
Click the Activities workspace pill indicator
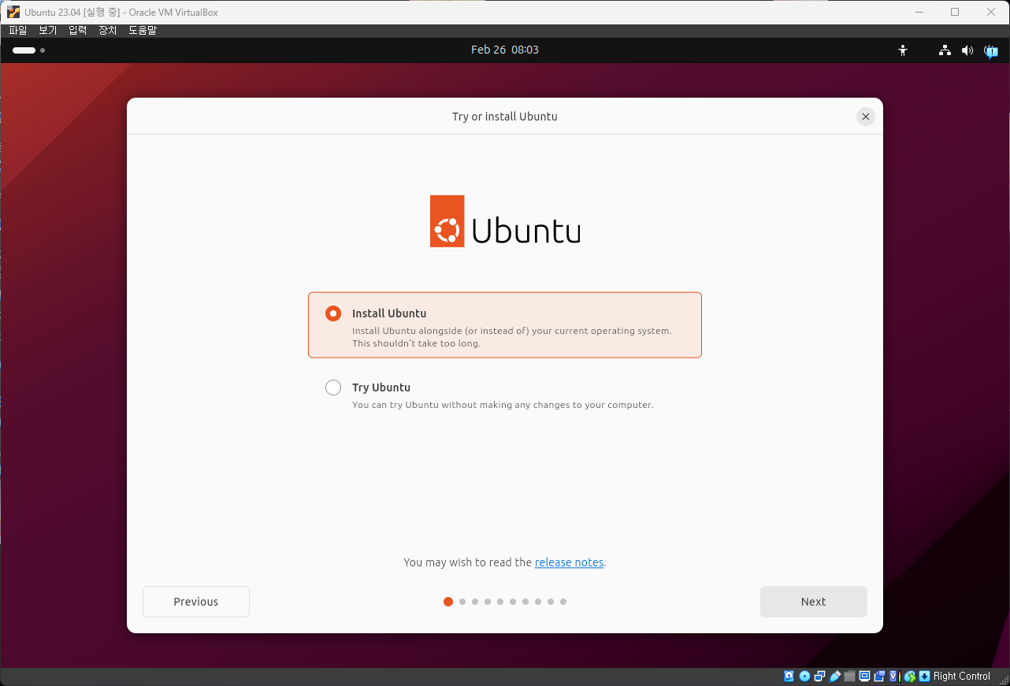click(x=24, y=50)
